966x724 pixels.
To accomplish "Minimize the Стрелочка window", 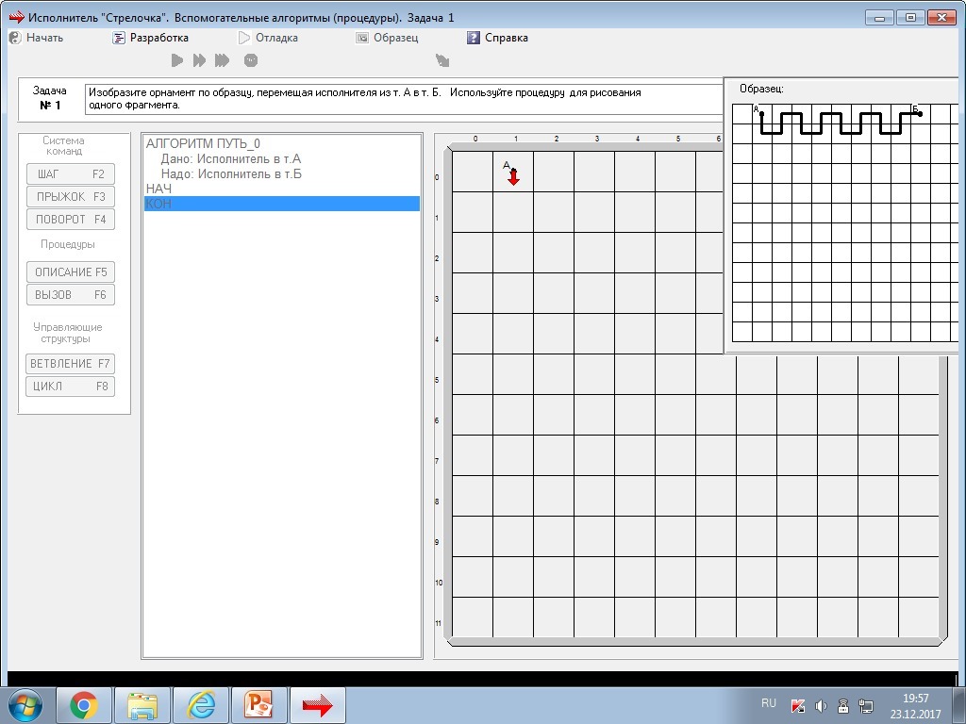I will coord(880,18).
